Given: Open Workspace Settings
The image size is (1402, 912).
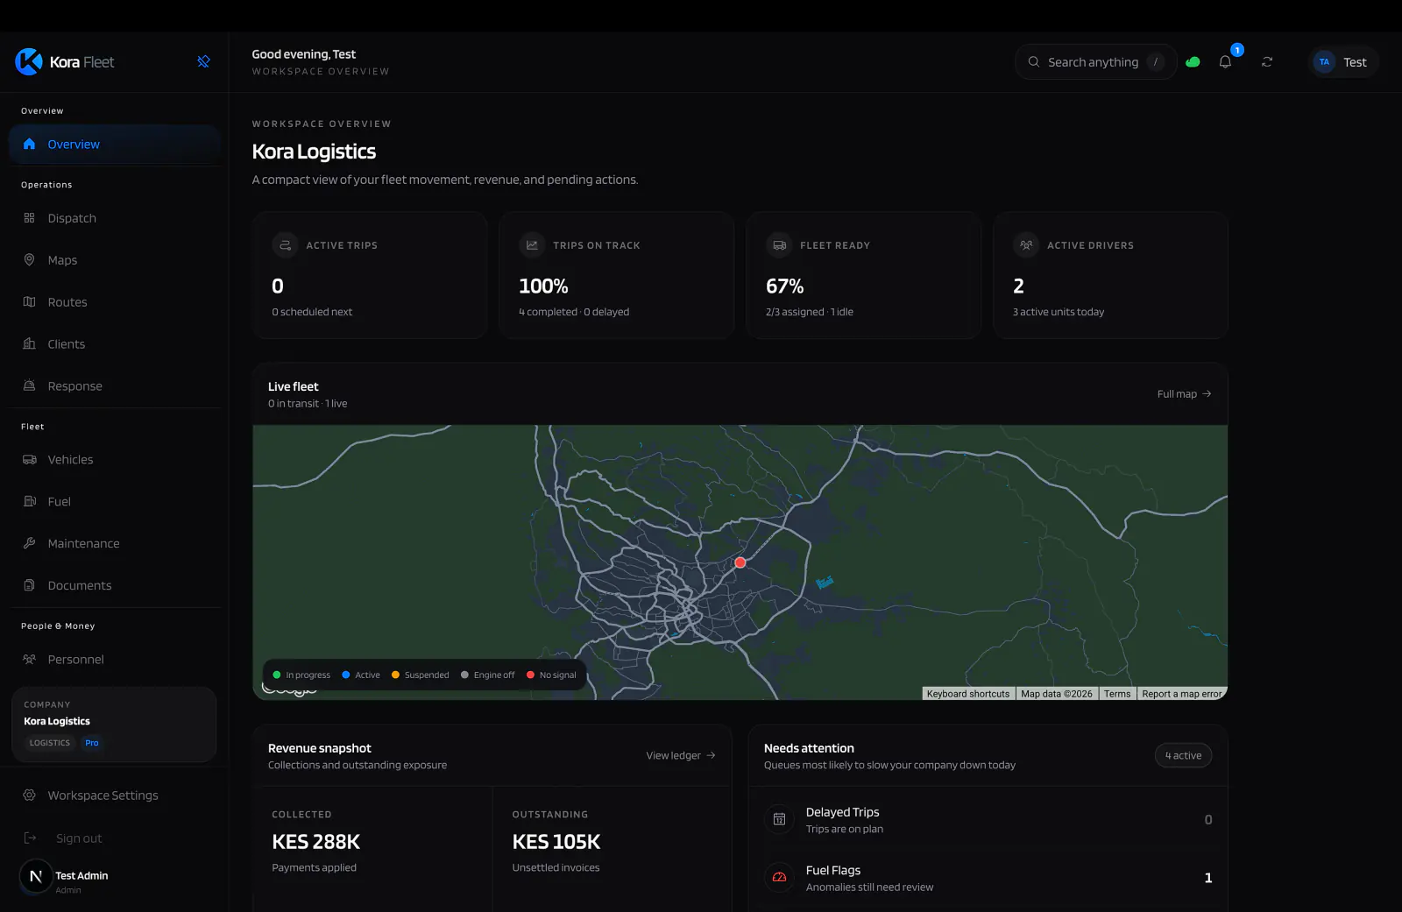Looking at the screenshot, I should tap(115, 795).
